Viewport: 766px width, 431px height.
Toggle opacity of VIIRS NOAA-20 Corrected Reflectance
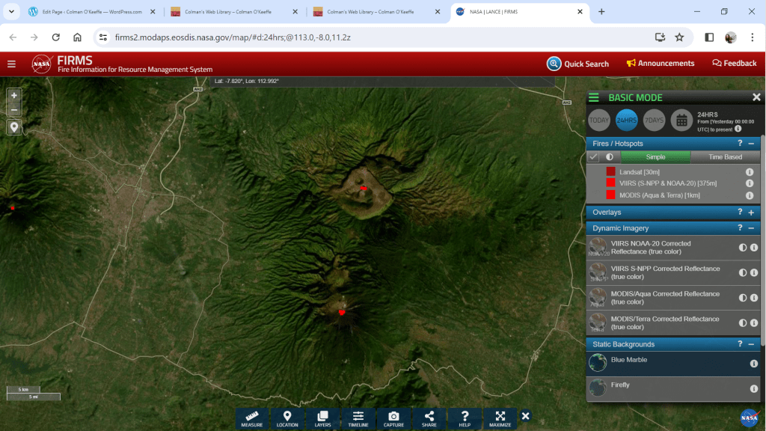(743, 248)
